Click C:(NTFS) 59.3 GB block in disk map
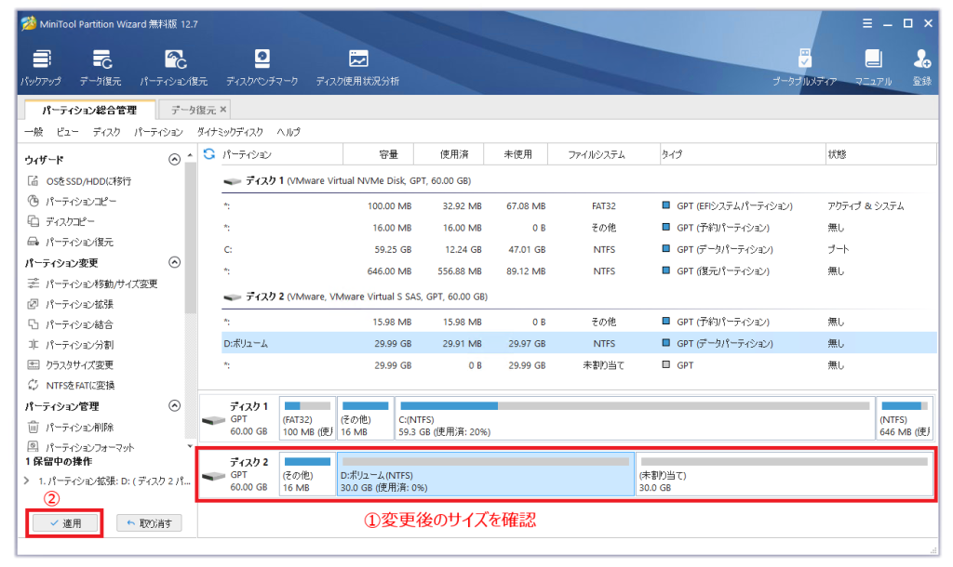Viewport: 953px width, 567px height. [635, 418]
